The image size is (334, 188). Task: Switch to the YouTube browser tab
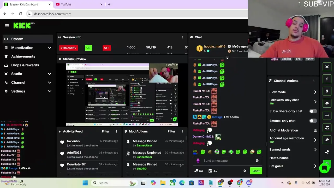(79, 4)
